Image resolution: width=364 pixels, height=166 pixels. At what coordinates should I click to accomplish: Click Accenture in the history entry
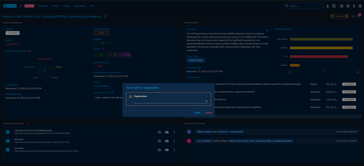[222, 132]
